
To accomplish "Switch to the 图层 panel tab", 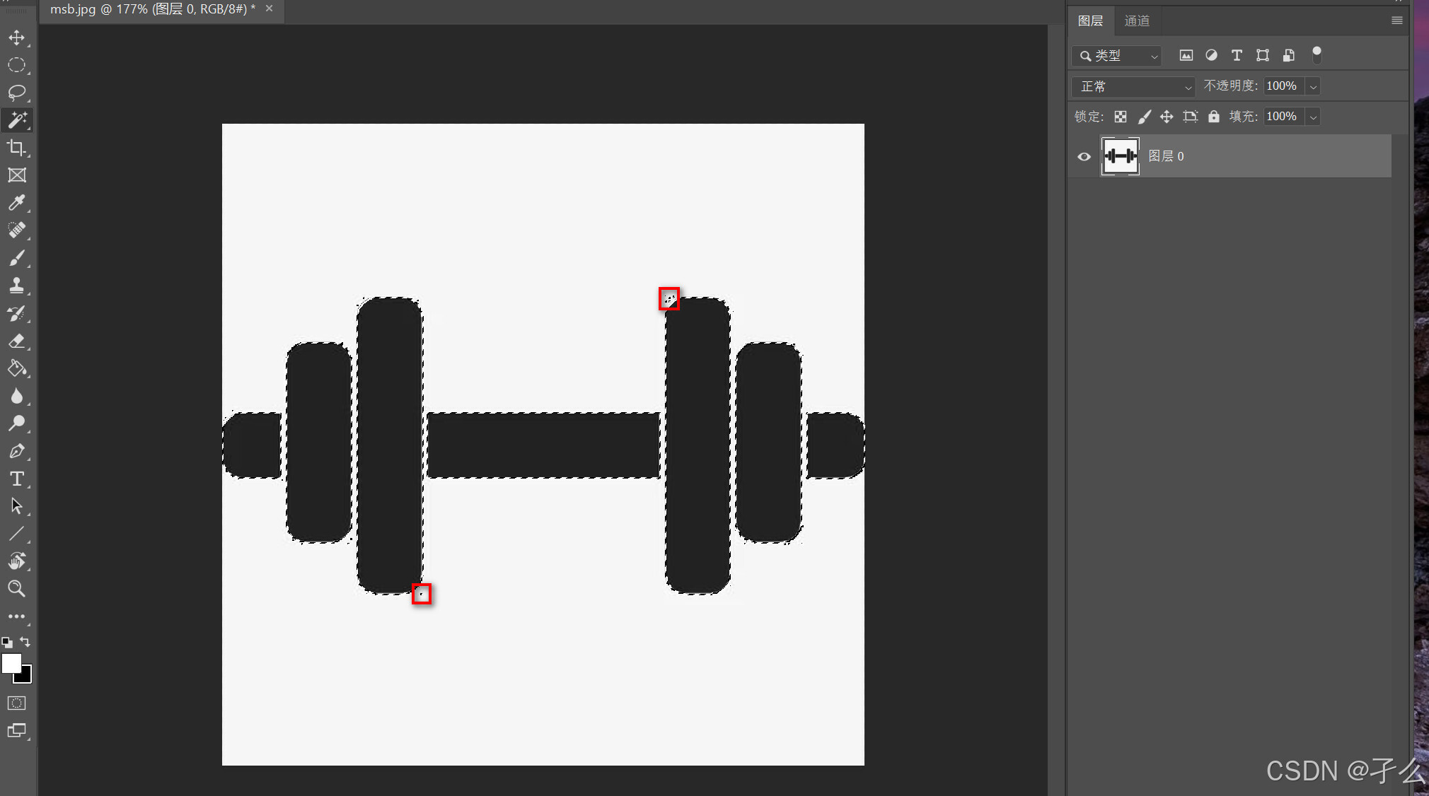I will [x=1090, y=21].
